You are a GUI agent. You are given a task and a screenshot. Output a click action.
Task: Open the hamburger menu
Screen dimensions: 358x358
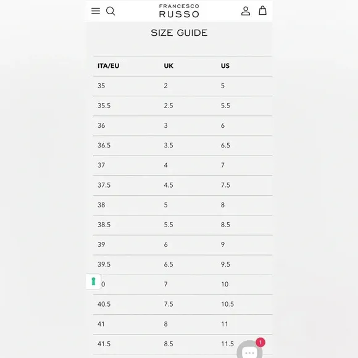96,11
